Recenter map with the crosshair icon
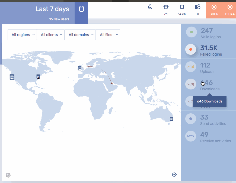Image resolution: width=236 pixels, height=183 pixels. point(174,175)
